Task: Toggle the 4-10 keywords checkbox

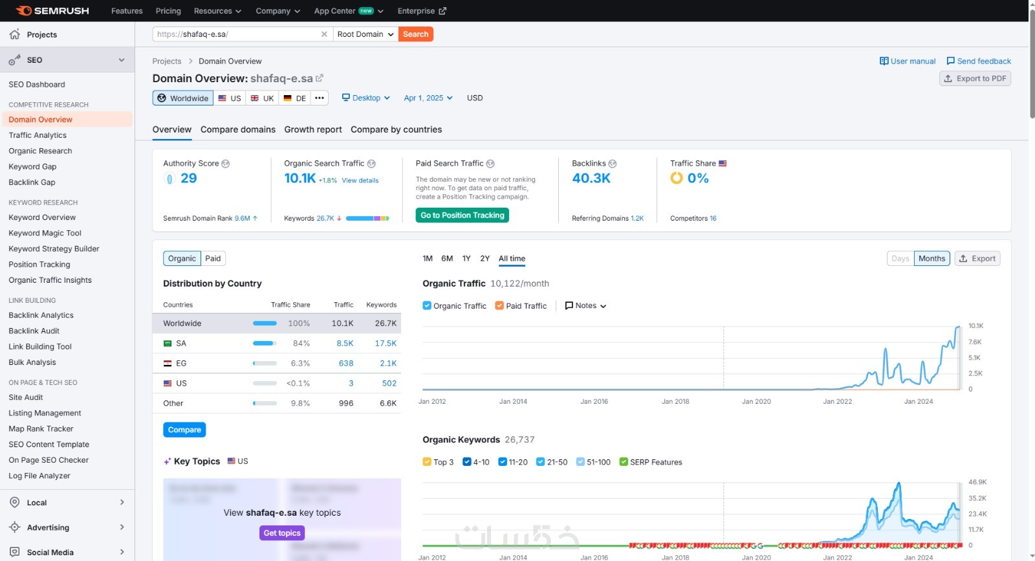Action: (x=467, y=462)
